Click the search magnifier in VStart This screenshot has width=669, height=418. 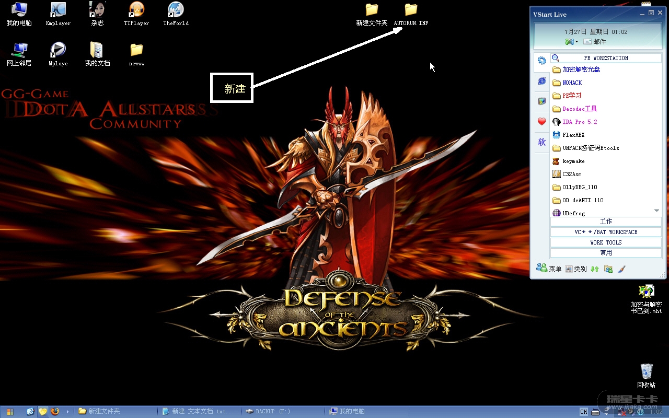556,58
